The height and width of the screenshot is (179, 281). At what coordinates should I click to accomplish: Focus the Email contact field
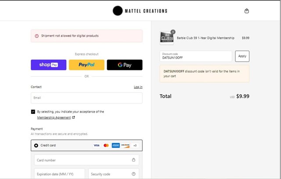tap(86, 98)
